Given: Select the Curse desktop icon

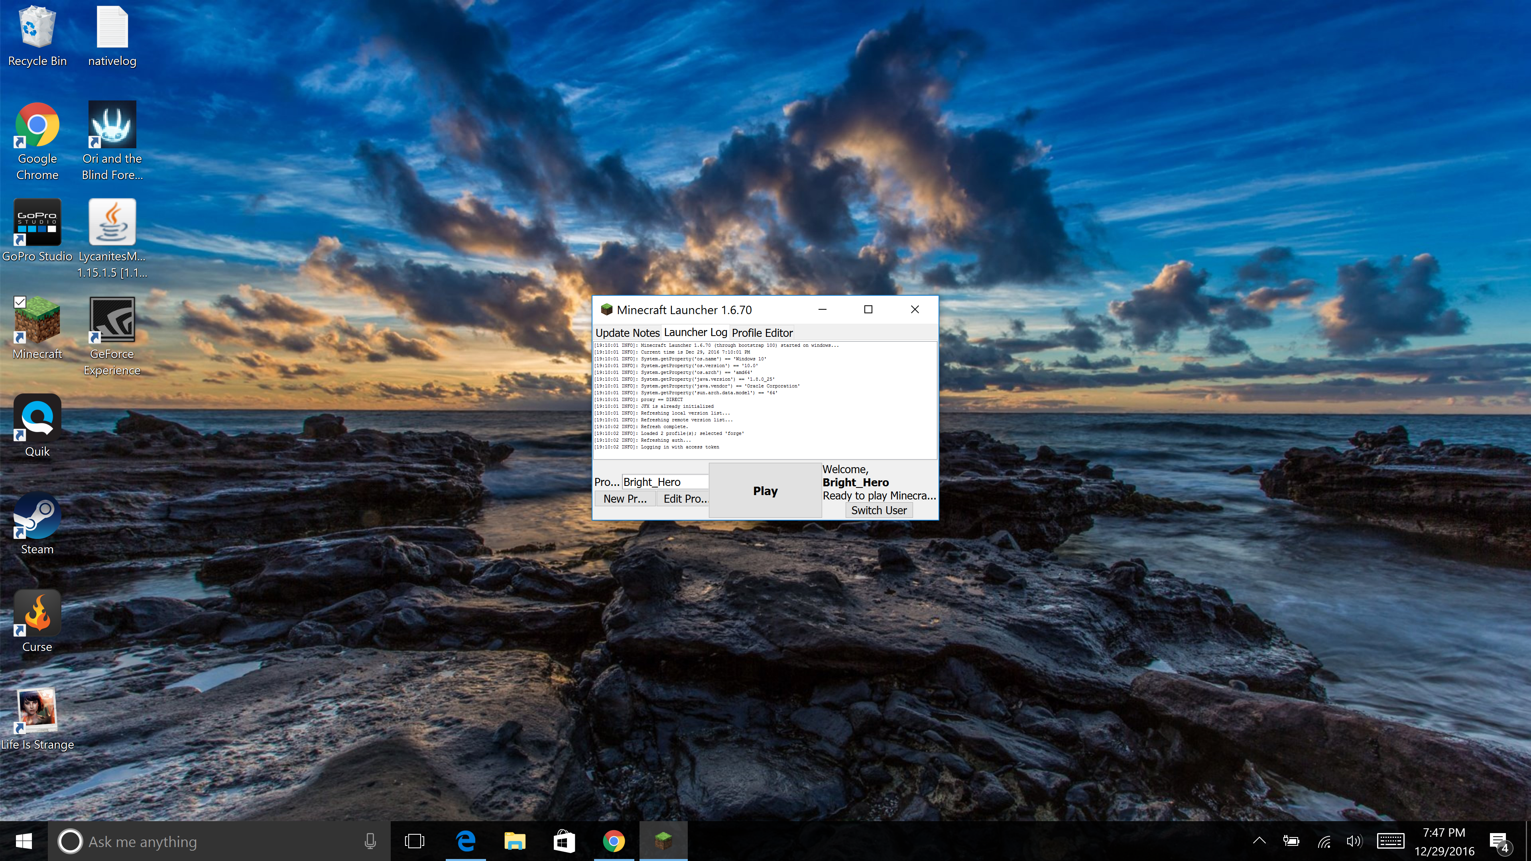Looking at the screenshot, I should (x=37, y=614).
